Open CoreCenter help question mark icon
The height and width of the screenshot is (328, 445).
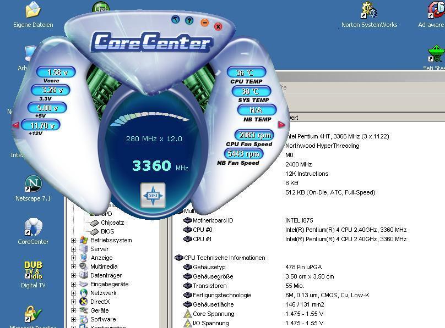[x=189, y=20]
